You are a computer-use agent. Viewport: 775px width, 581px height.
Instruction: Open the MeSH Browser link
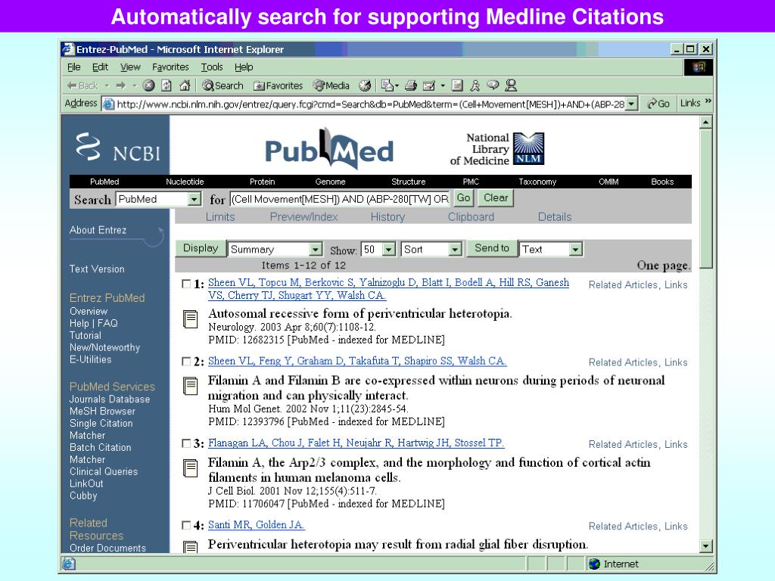pos(102,411)
